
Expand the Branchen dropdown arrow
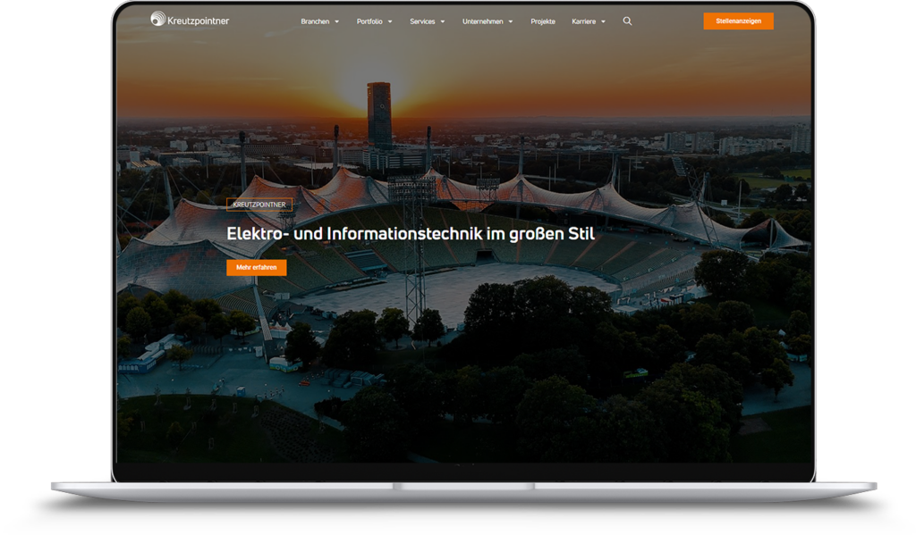coord(336,21)
